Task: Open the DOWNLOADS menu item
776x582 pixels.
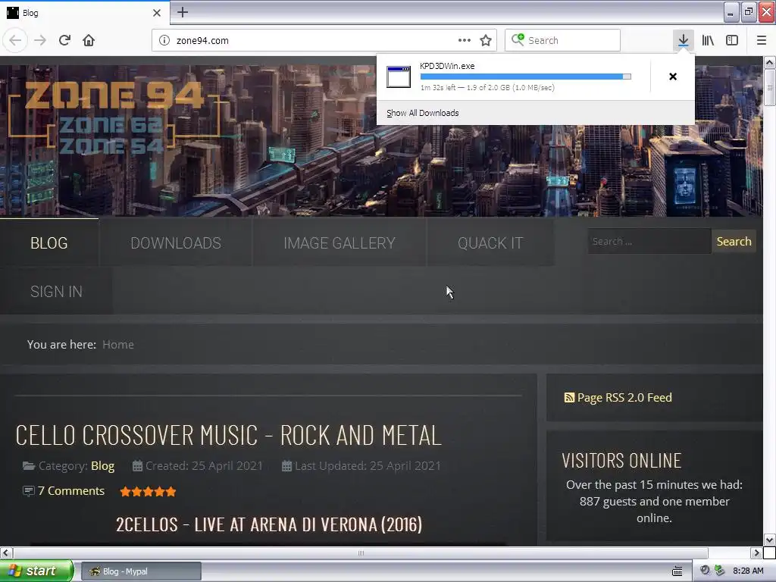Action: pos(176,242)
